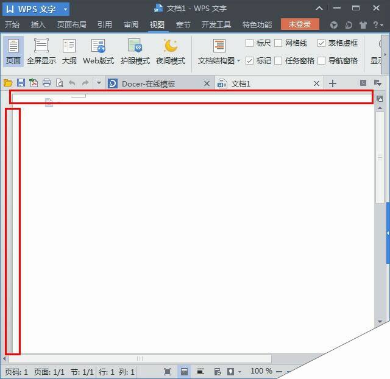Open the 引用 ribbon tab
This screenshot has height=379, width=390.
(x=104, y=25)
